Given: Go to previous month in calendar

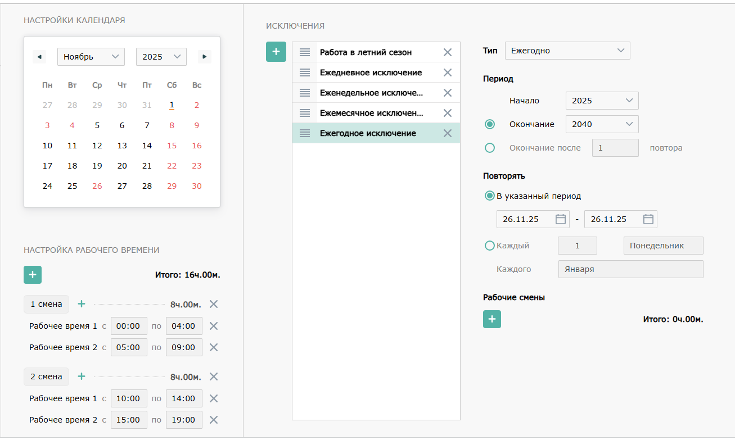Looking at the screenshot, I should pyautogui.click(x=39, y=57).
